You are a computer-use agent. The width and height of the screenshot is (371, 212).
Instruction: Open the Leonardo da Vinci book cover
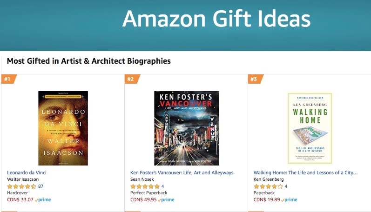pyautogui.click(x=63, y=128)
